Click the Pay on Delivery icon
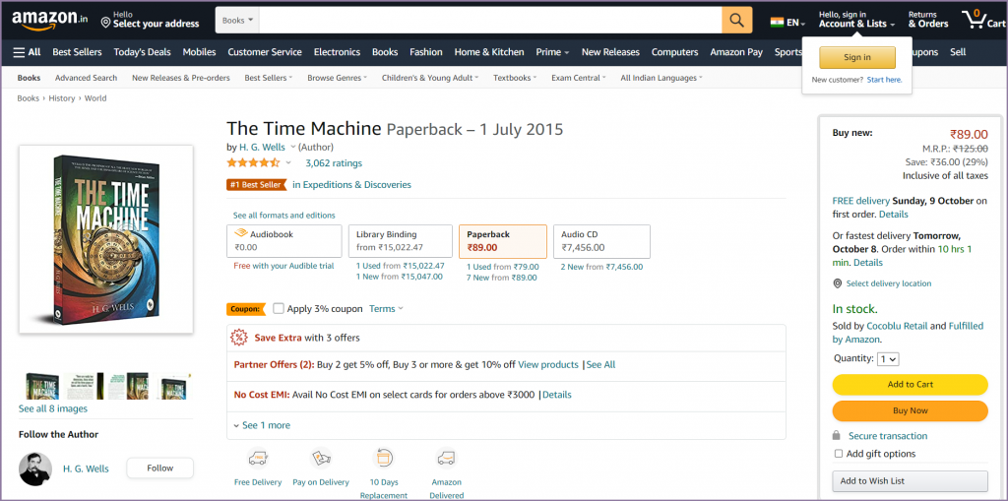 point(321,458)
